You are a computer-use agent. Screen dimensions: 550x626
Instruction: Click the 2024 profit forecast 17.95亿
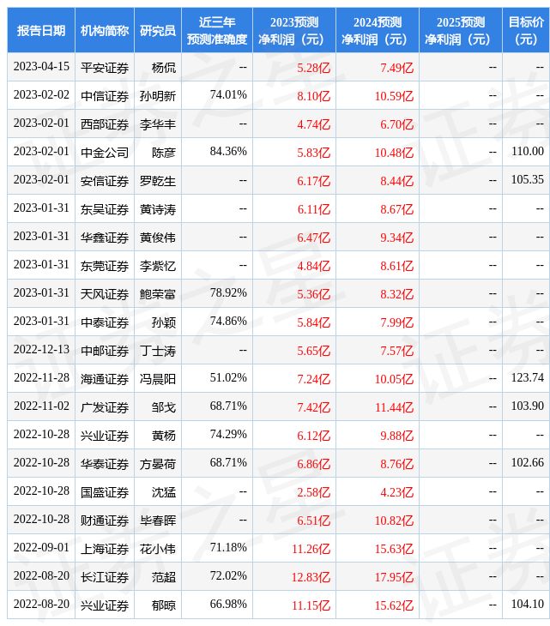pyautogui.click(x=394, y=577)
